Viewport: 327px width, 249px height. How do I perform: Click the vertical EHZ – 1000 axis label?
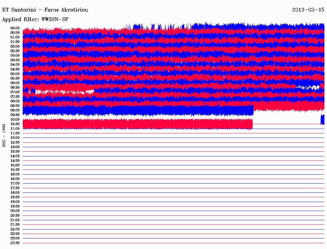pyautogui.click(x=4, y=136)
